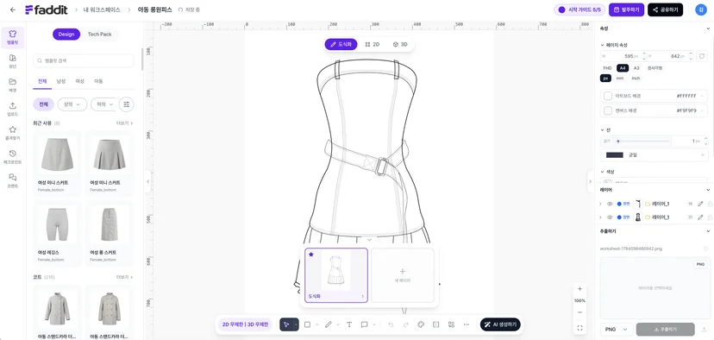Zoom in with the plus button
714x340 pixels.
[x=579, y=289]
